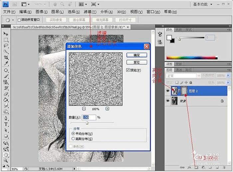Select the Eraser tool
The height and width of the screenshot is (172, 233).
(x=6, y=94)
